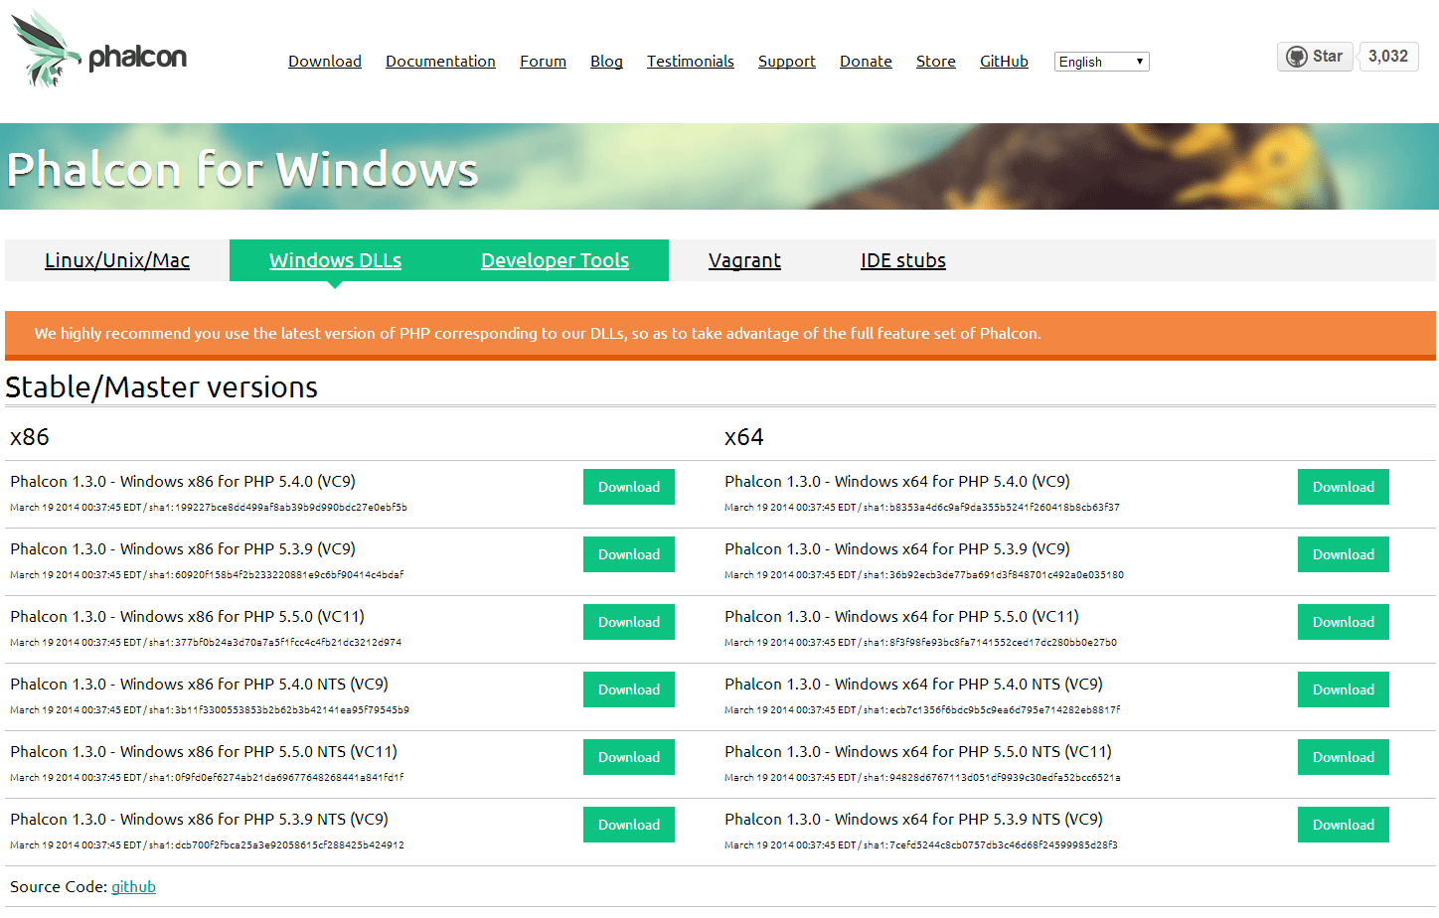Download x86 build for PHP 5.4.0 (VC9)

tap(629, 487)
